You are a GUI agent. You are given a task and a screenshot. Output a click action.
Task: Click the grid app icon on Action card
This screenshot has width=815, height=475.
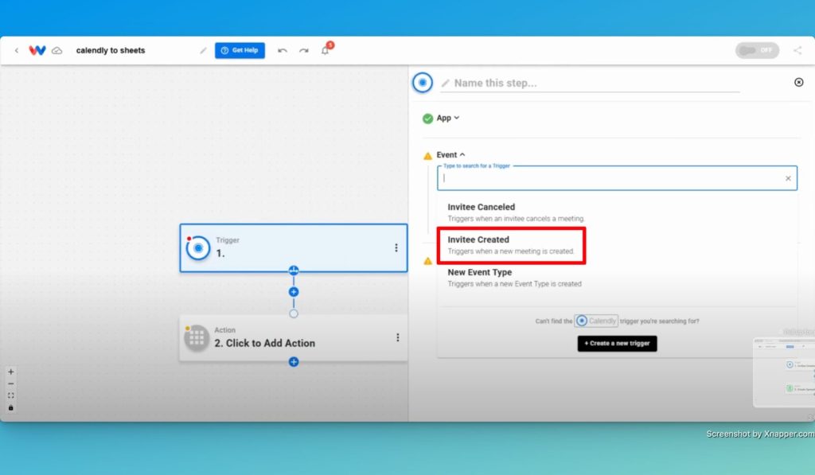pos(197,338)
